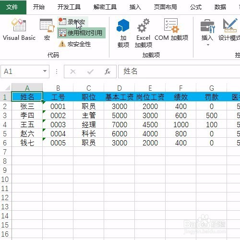Screen dimensions: 240x240
Task: Start recording with 录制宏
Action: click(x=72, y=22)
